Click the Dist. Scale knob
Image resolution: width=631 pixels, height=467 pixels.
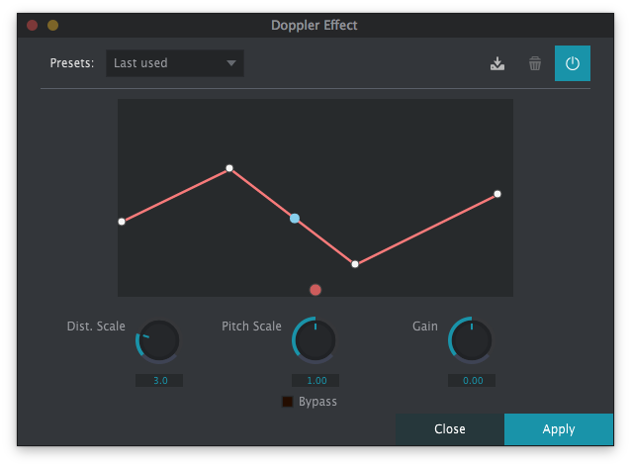tap(159, 341)
